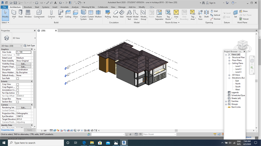Select the Stair tool
The image size is (261, 146).
click(x=122, y=14)
